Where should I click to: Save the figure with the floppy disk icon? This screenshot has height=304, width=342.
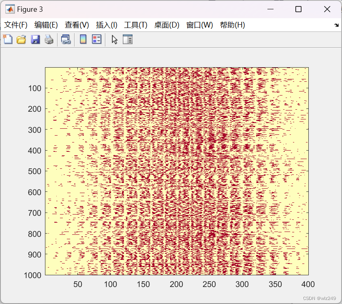tap(35, 39)
